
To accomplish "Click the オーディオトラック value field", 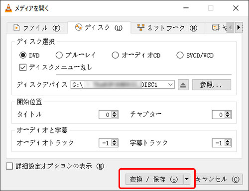I will point(106,143).
